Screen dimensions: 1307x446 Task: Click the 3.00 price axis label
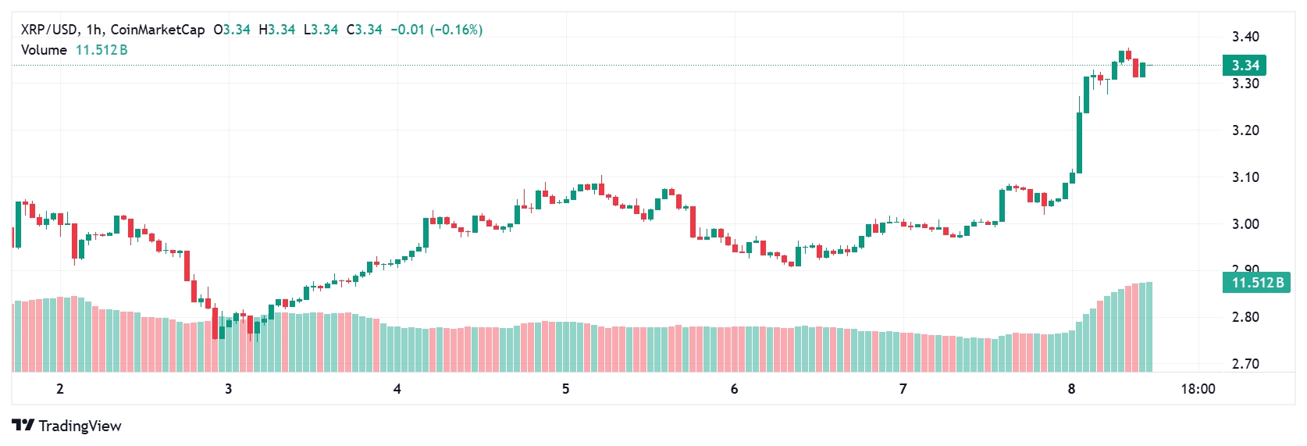(1245, 224)
